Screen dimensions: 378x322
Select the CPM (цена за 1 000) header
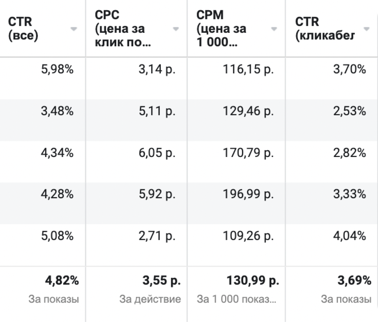tap(221, 29)
